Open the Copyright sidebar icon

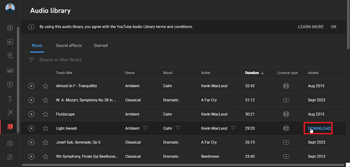pyautogui.click(x=10, y=85)
